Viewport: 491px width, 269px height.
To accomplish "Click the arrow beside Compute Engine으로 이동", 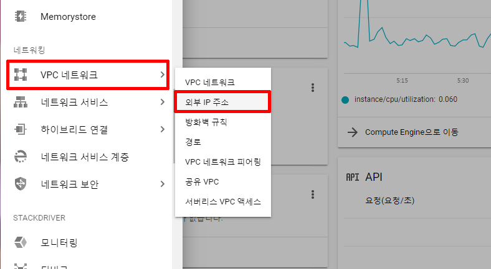I will click(353, 132).
